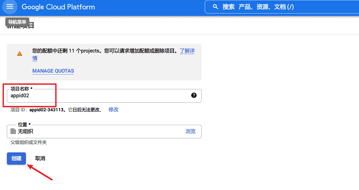Open the MANAGE QUOTAS link
The width and height of the screenshot is (359, 190).
point(53,71)
